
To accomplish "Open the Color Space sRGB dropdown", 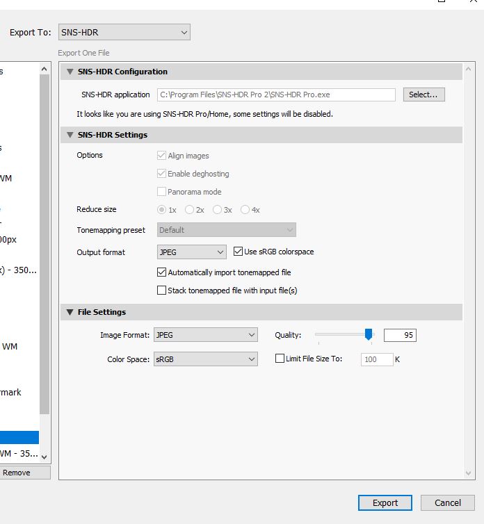I will 206,359.
